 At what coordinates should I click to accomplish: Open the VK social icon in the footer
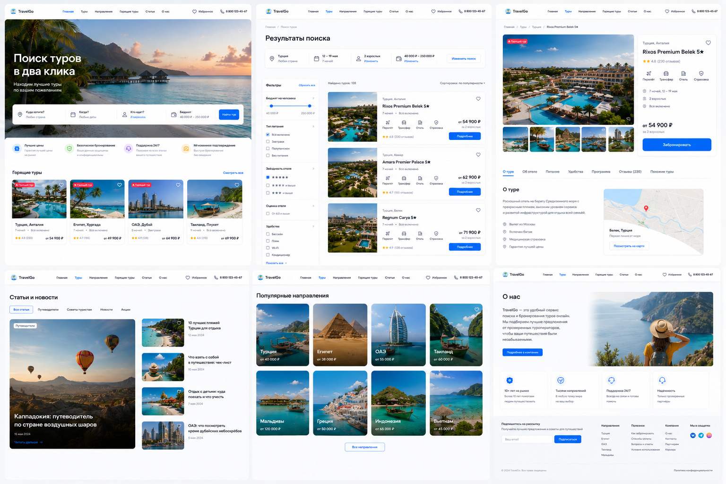[693, 435]
